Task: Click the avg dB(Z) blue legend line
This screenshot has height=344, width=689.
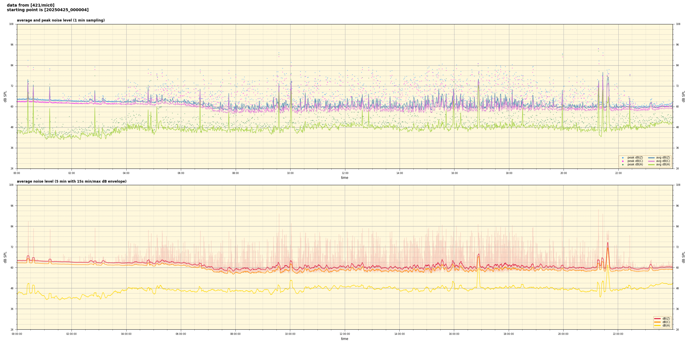Action: tap(651, 158)
